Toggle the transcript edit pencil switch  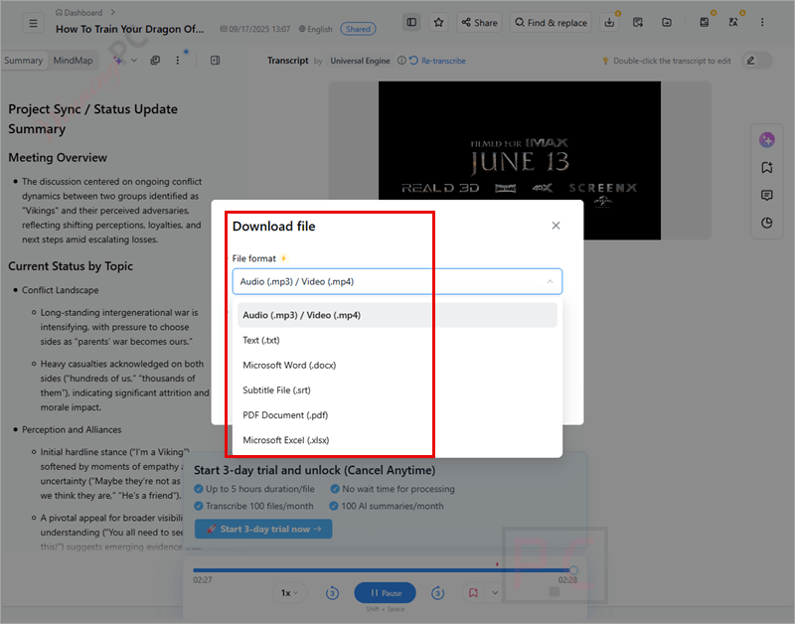tap(757, 61)
